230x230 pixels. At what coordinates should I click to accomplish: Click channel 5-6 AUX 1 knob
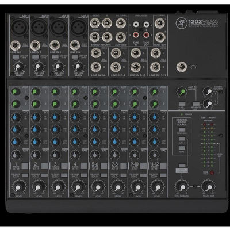(94, 91)
